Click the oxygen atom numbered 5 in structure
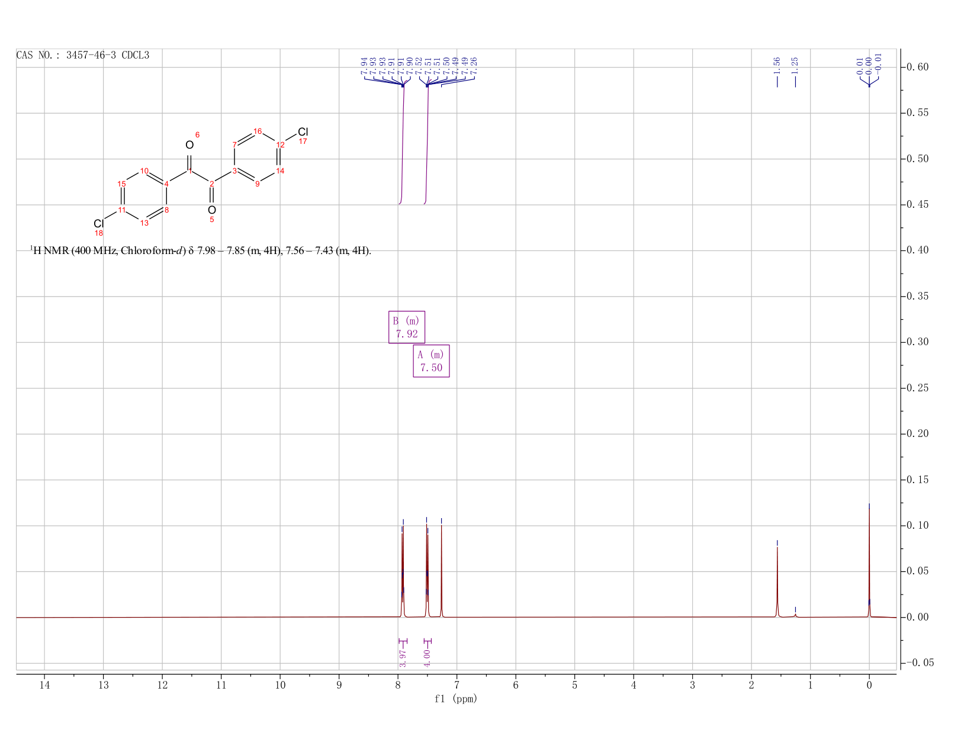The height and width of the screenshot is (755, 977). pos(212,210)
